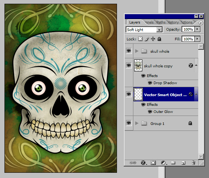Toggle Outer Glow effect visibility
The width and height of the screenshot is (209, 178).
pyautogui.click(x=150, y=111)
